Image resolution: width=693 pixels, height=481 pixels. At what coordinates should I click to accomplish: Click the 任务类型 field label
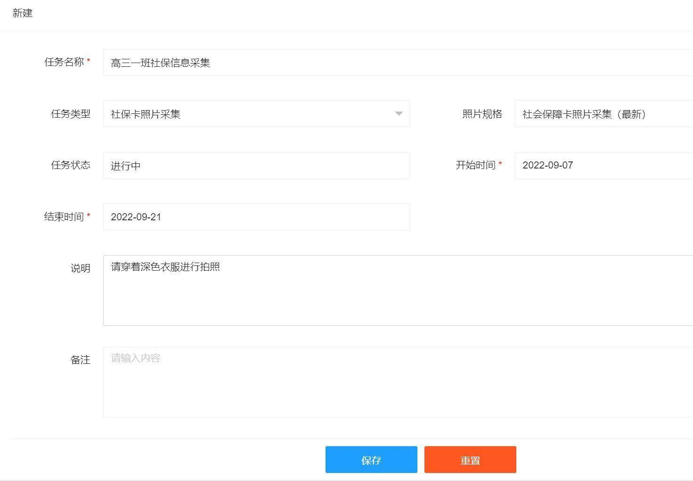click(x=71, y=114)
